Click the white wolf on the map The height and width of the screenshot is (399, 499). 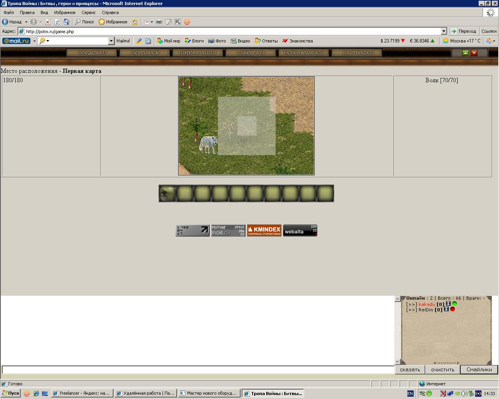click(x=208, y=145)
